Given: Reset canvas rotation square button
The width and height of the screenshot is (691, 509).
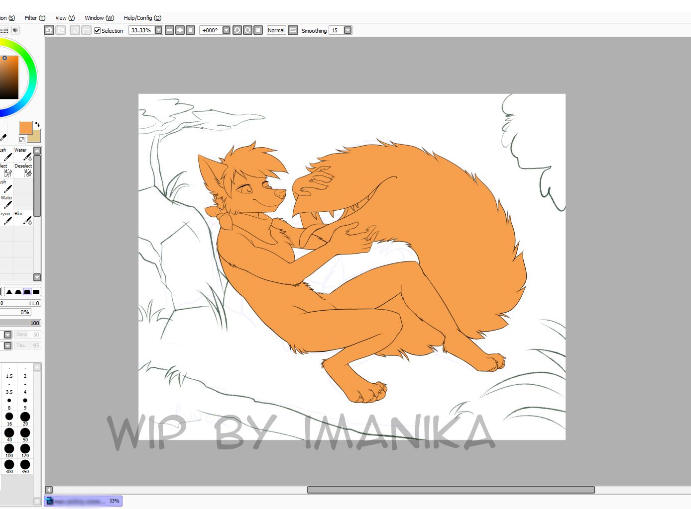Looking at the screenshot, I should [x=258, y=30].
